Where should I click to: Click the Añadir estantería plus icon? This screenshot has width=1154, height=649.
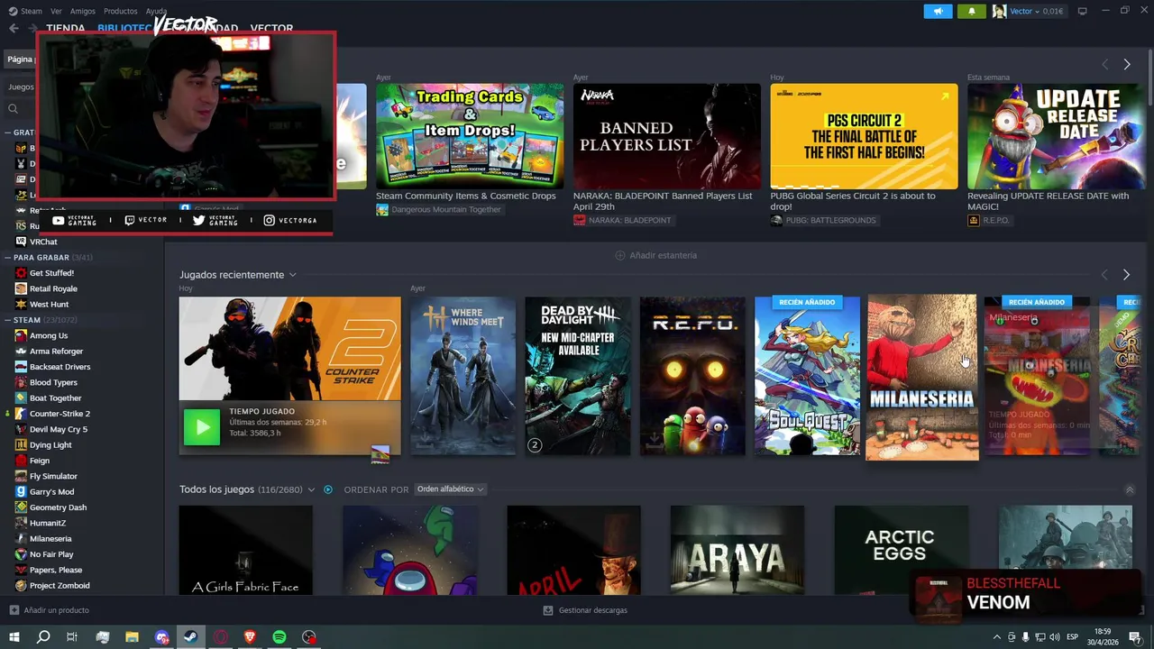(x=619, y=255)
